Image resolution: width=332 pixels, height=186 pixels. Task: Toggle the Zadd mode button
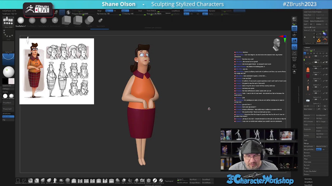click(x=125, y=11)
